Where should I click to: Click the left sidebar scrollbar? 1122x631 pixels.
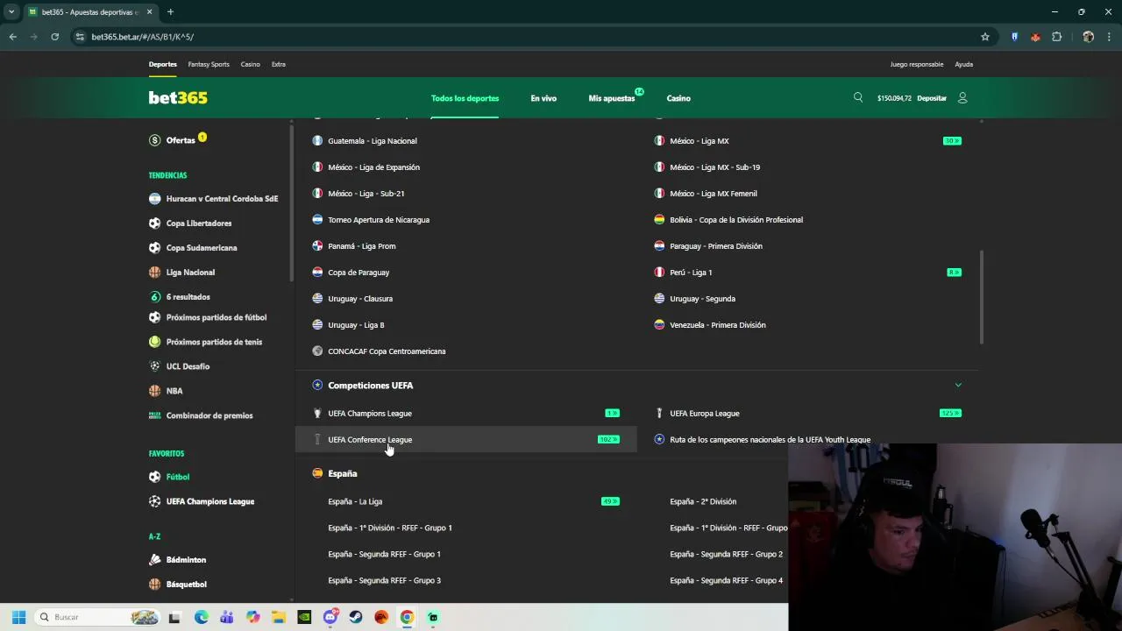(292, 202)
